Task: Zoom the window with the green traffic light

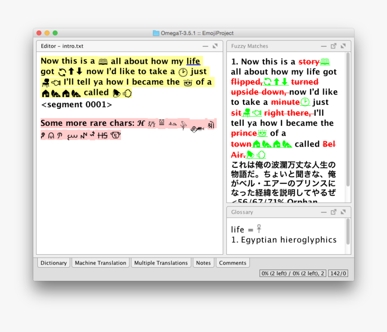Action: pos(54,33)
